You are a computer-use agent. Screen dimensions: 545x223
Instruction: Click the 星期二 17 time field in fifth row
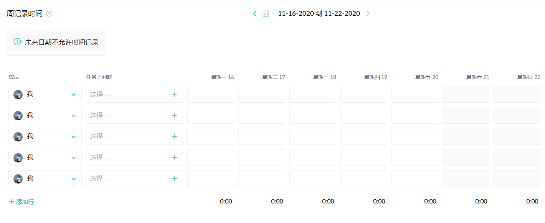(262, 179)
